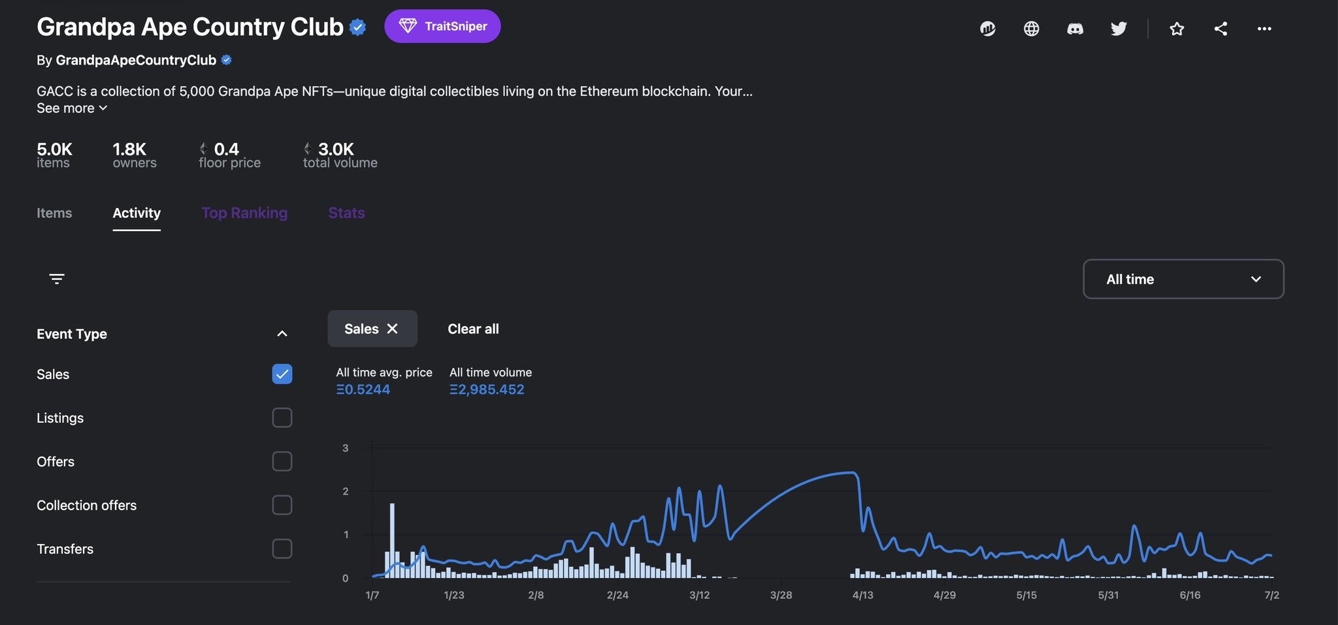Image resolution: width=1338 pixels, height=625 pixels.
Task: Check the Offers event type
Action: 282,461
